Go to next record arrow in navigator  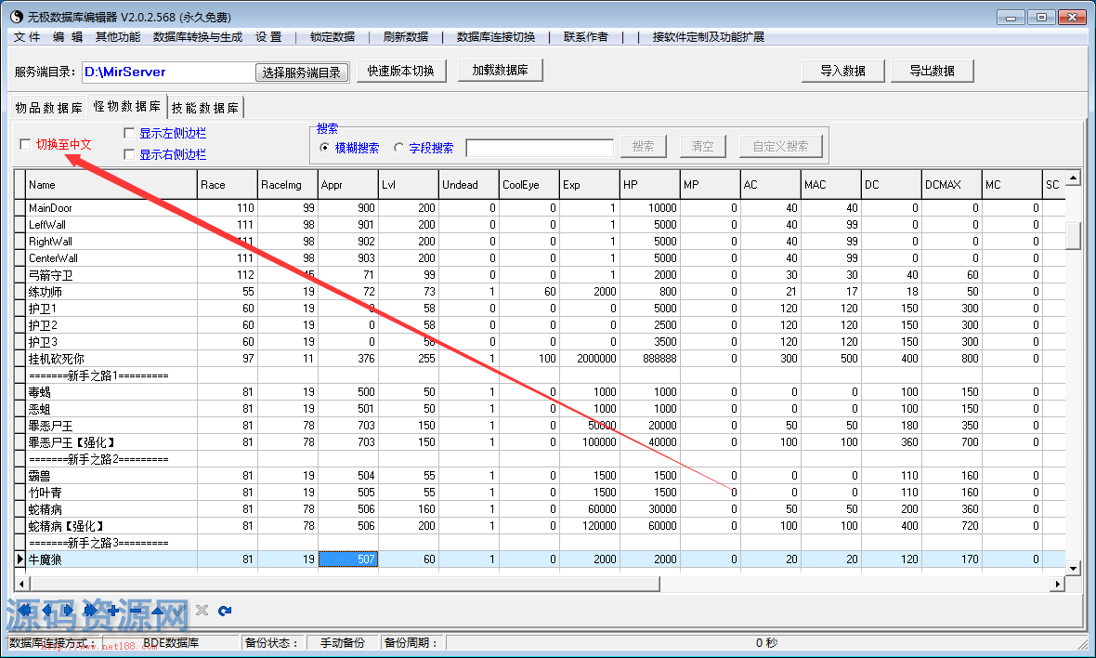69,611
